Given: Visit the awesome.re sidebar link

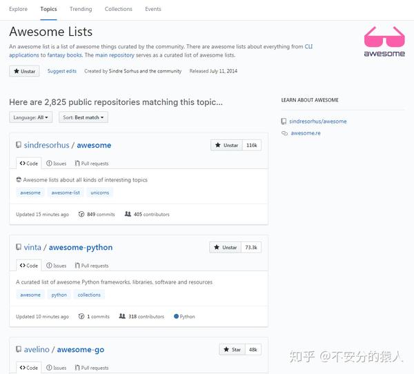Looking at the screenshot, I should [306, 133].
